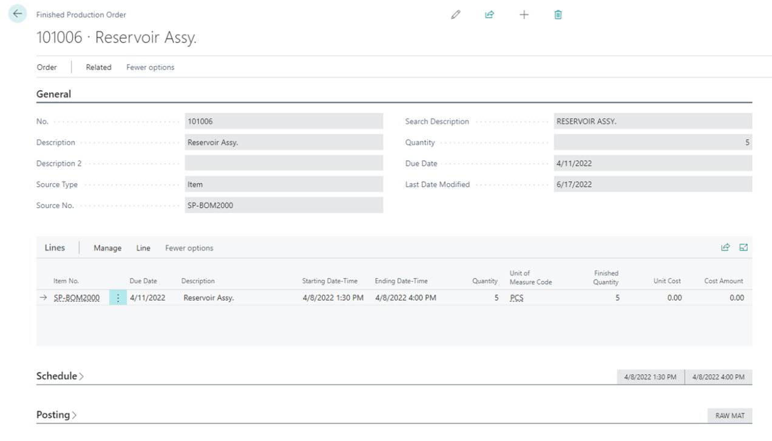
Task: Click the share icon in the Lines section
Action: pos(725,247)
